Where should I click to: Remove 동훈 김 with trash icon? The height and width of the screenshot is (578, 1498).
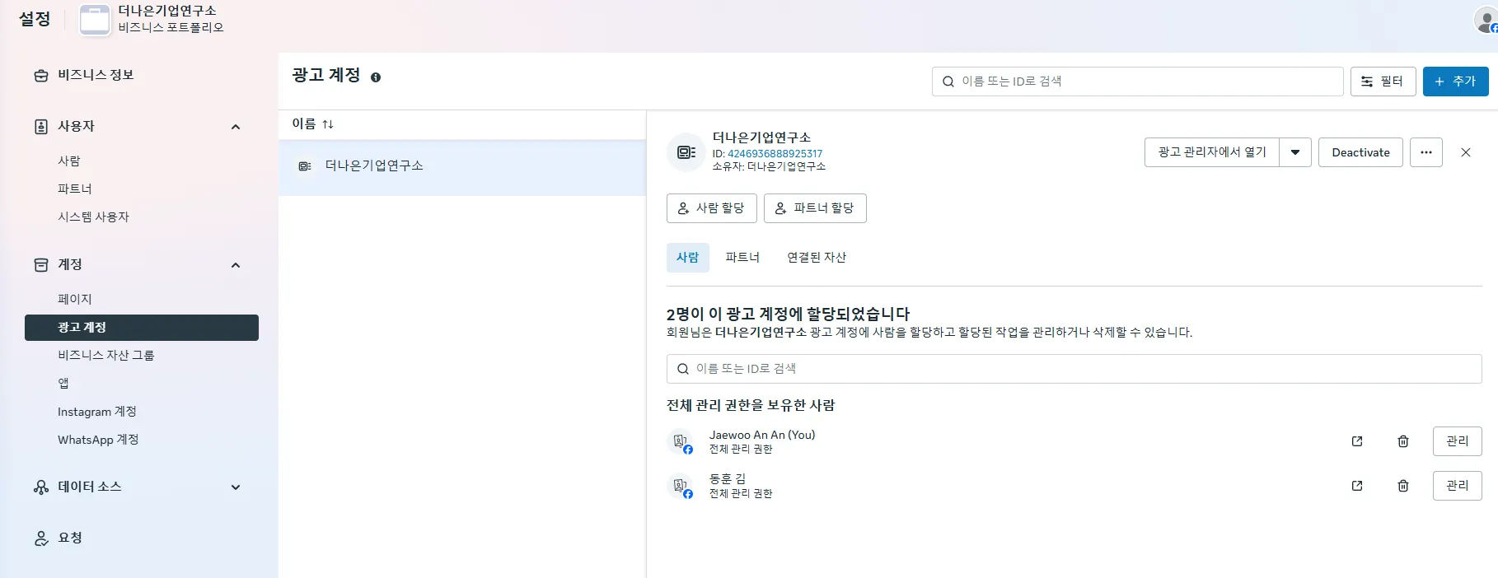pyautogui.click(x=1403, y=486)
